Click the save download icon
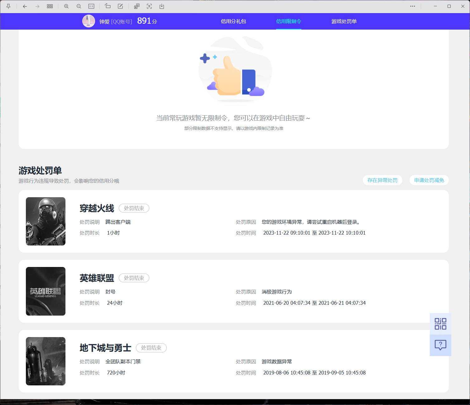This screenshot has width=470, height=405. 162,6
